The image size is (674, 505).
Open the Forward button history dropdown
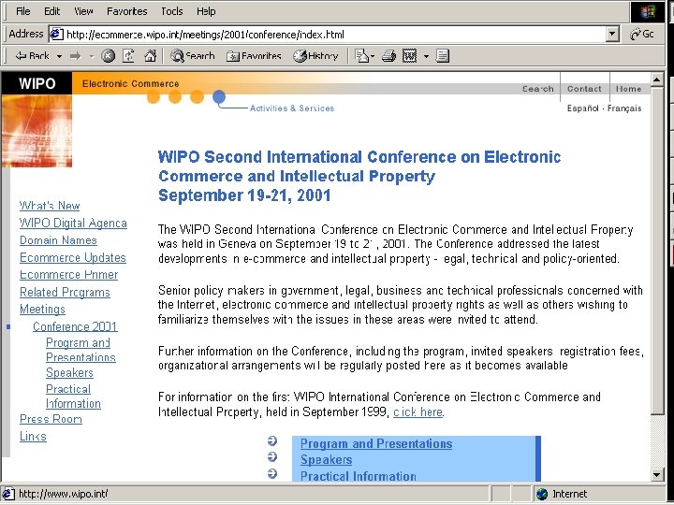(x=92, y=56)
